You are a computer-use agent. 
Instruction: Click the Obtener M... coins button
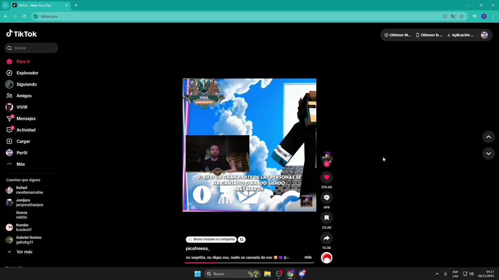(x=398, y=35)
